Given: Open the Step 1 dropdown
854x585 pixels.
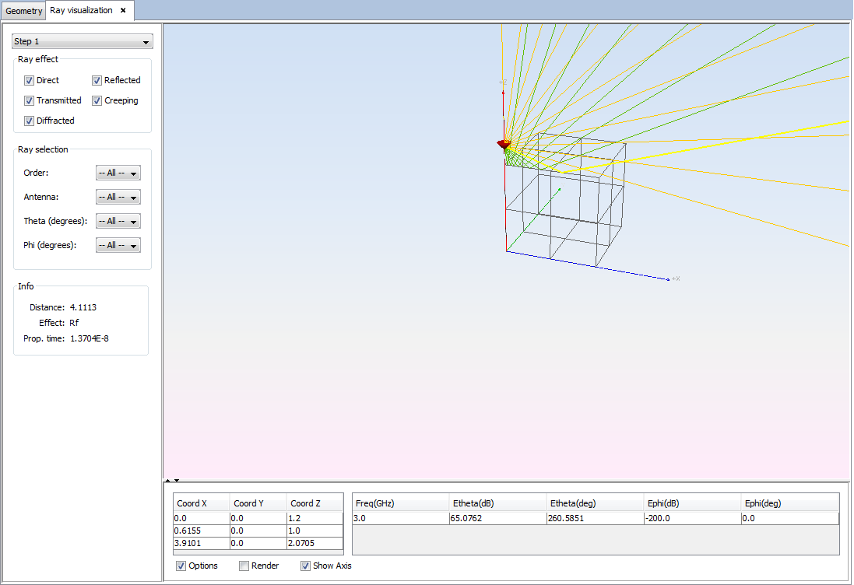Looking at the screenshot, I should click(83, 41).
